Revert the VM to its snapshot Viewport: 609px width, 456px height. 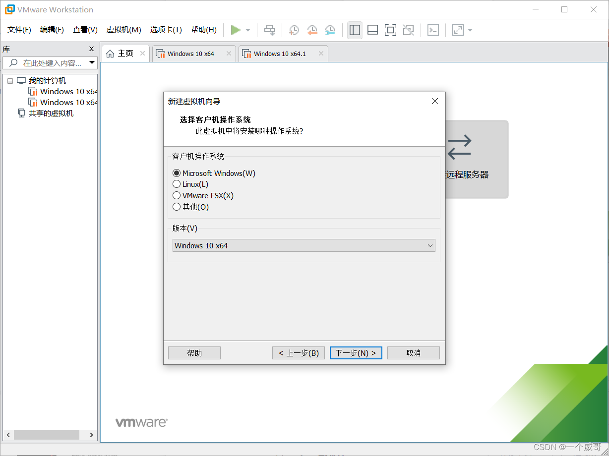(312, 30)
